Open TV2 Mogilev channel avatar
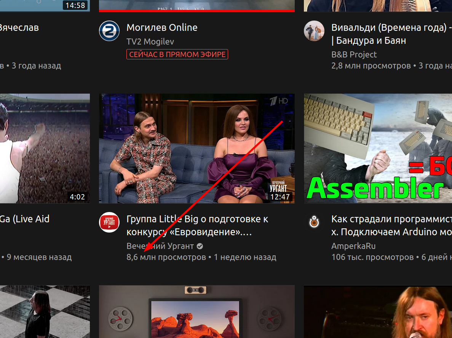 tap(109, 31)
